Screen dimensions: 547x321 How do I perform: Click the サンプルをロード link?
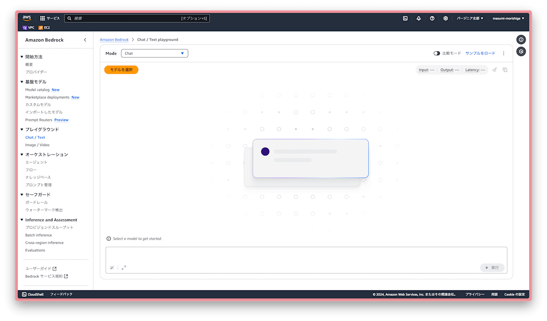click(480, 53)
